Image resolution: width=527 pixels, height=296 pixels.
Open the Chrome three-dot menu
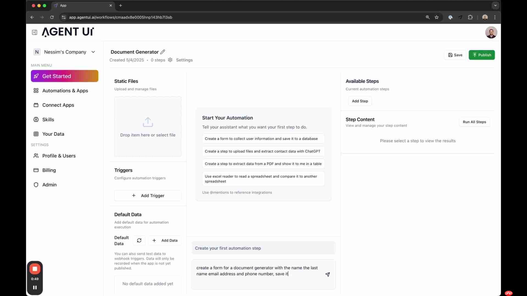[x=495, y=17]
